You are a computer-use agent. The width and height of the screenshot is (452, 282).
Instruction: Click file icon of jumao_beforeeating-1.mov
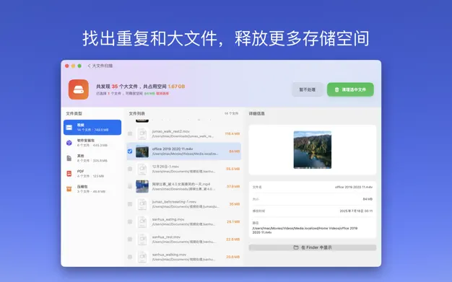point(142,204)
